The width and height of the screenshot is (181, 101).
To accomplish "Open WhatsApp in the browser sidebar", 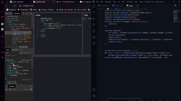I will click(x=2, y=24).
